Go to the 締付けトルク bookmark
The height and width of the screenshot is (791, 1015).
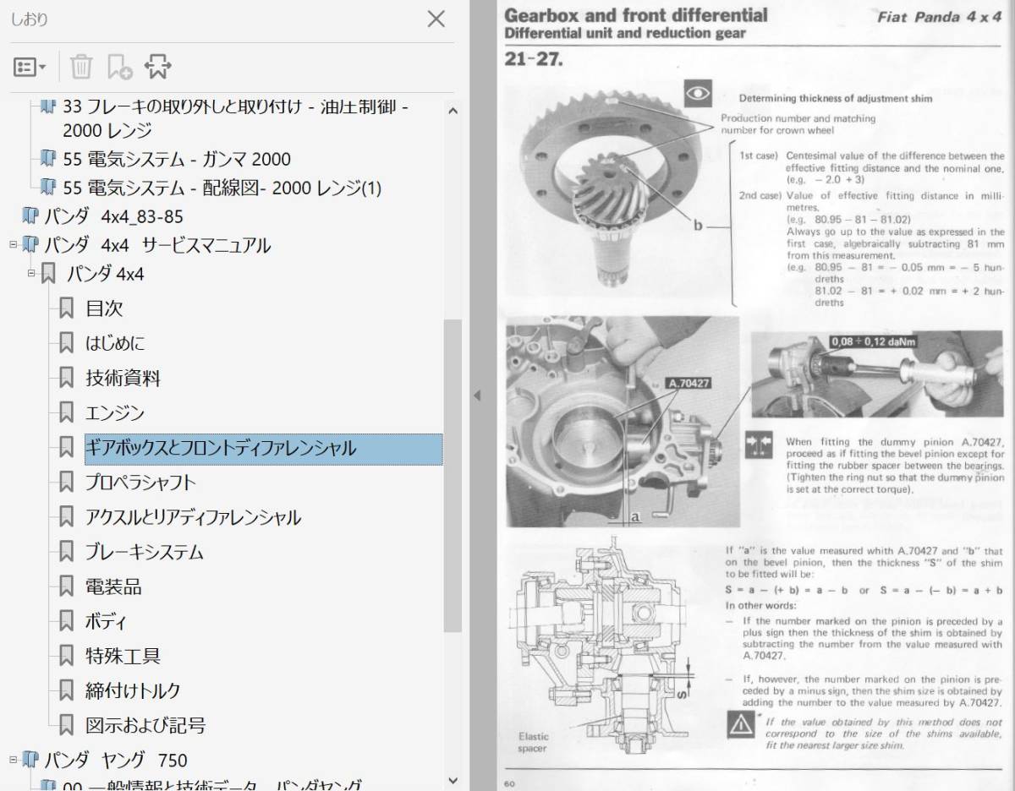tap(133, 690)
